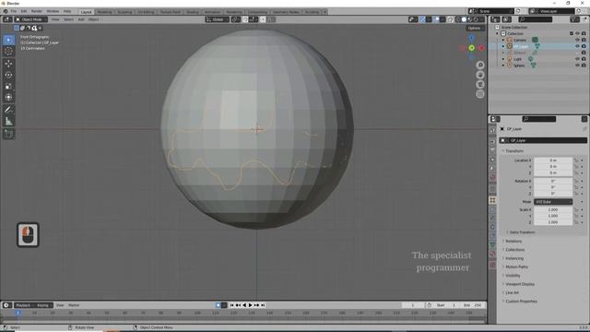Expand the Motion Paths panel

coord(516,267)
